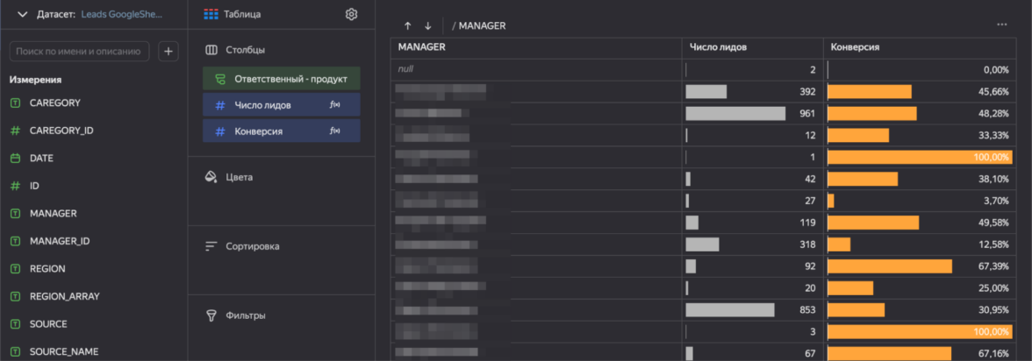The width and height of the screenshot is (1032, 361).
Task: Add a new field with plus button
Action: pos(168,52)
